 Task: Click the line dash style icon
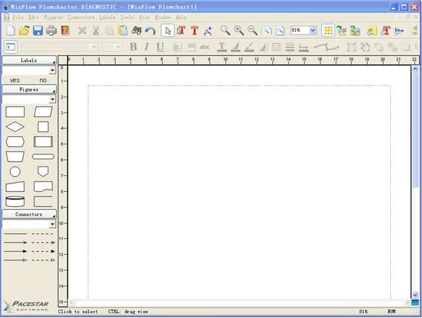point(276,47)
